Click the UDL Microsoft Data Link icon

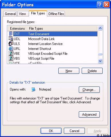click(11, 39)
